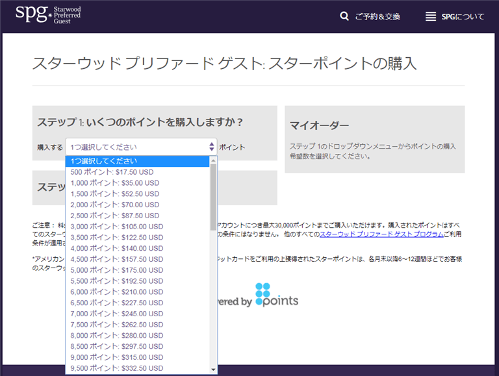This screenshot has width=499, height=376.
Task: Pick 4,500 ポイント: $157.50 USD
Action: (137, 259)
